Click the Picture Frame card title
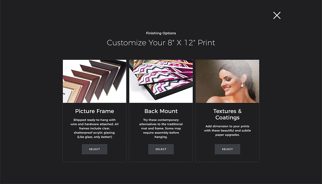This screenshot has height=184, width=322. [95, 111]
